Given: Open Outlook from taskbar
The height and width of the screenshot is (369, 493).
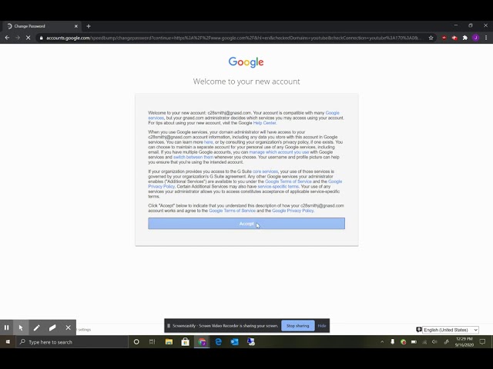Looking at the screenshot, I should tap(234, 341).
